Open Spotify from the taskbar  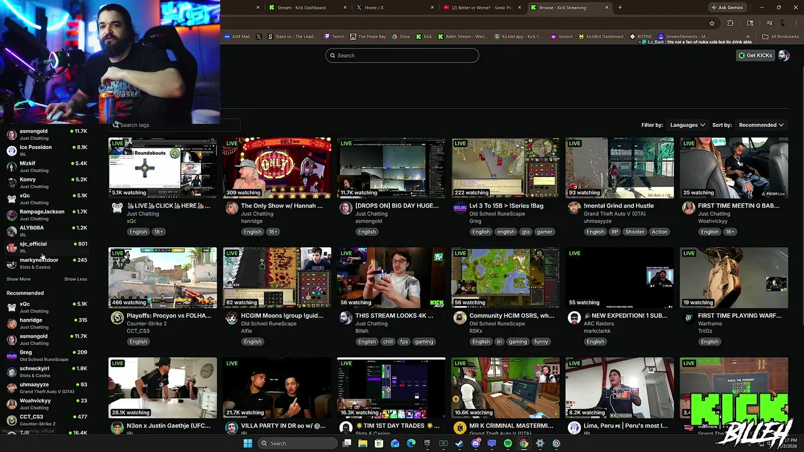pos(508,443)
